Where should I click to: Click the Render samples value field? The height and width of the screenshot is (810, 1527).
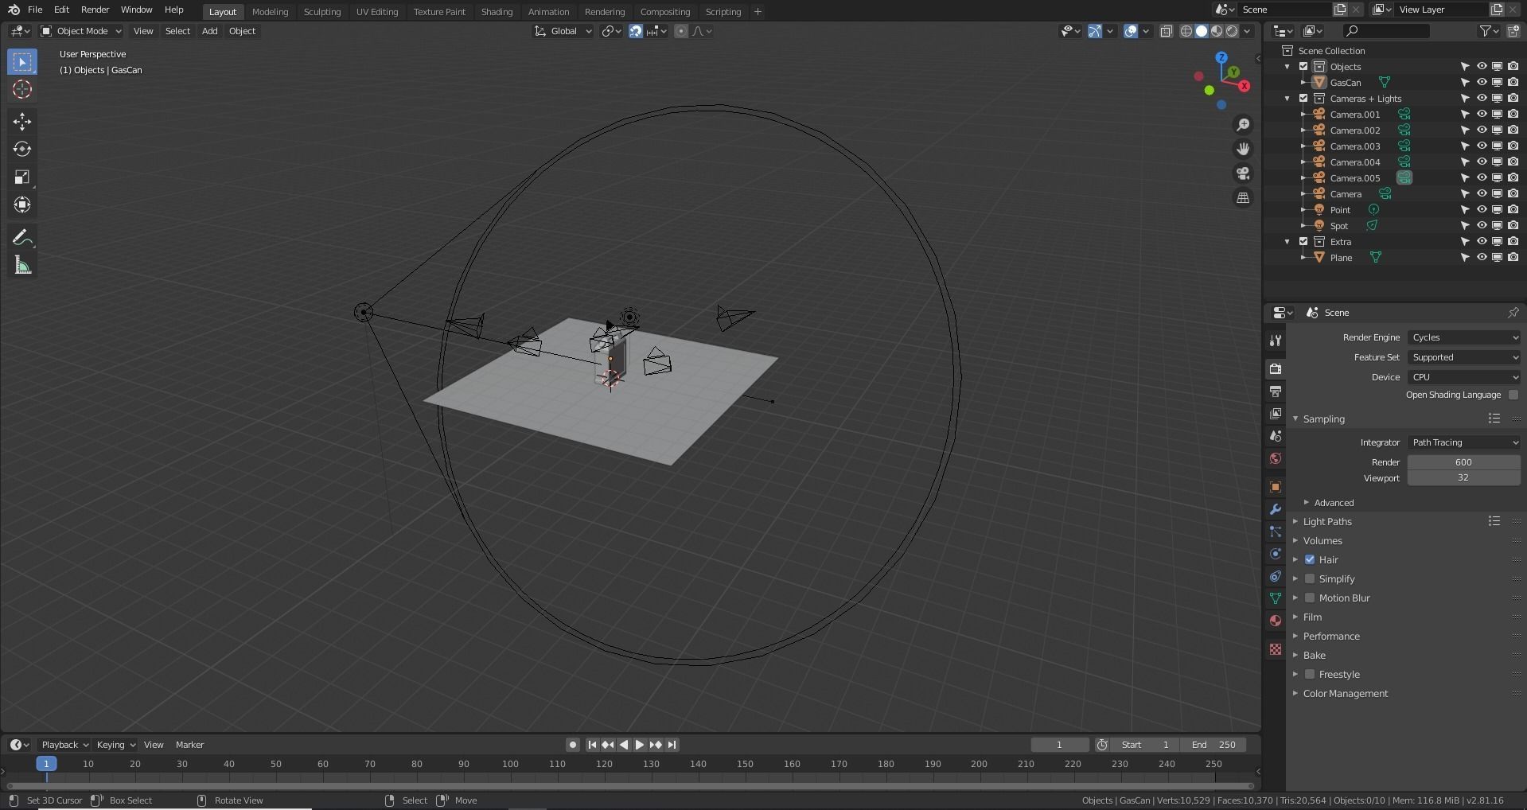coord(1463,462)
